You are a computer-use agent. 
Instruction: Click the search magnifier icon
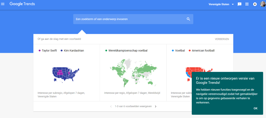tap(188, 19)
